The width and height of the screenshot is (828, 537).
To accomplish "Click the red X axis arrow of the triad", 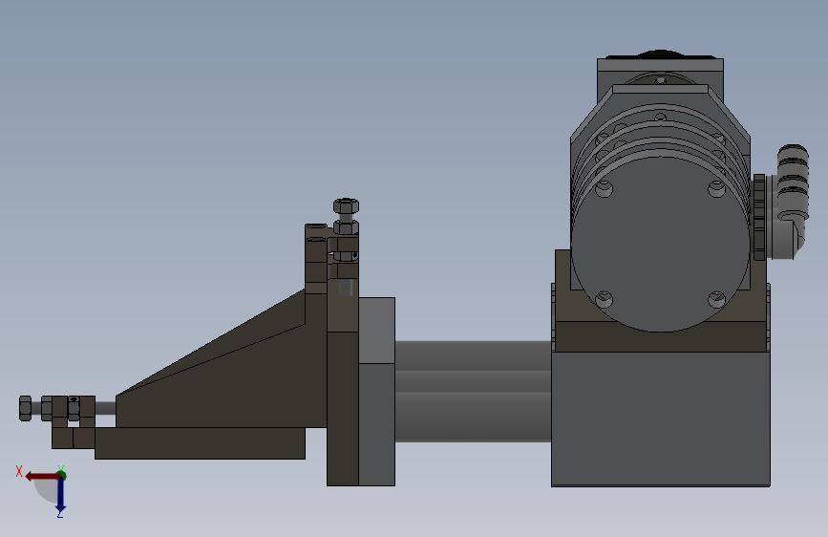I will [x=42, y=476].
